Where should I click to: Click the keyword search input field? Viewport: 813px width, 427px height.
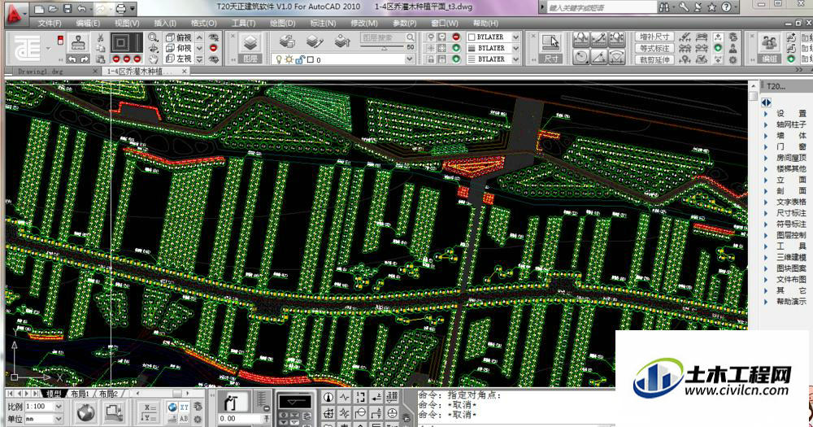[x=602, y=8]
